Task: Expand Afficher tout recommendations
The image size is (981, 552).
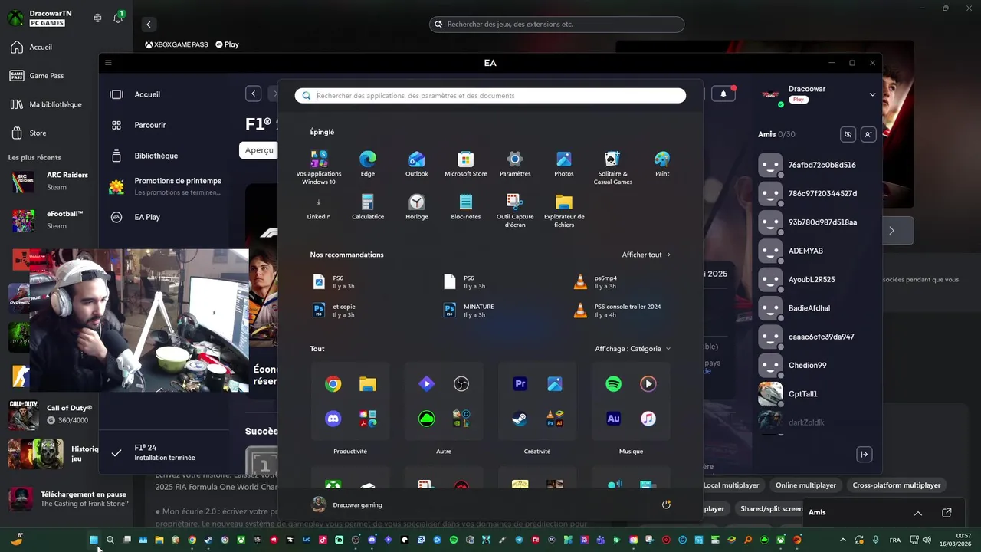Action: (x=646, y=255)
